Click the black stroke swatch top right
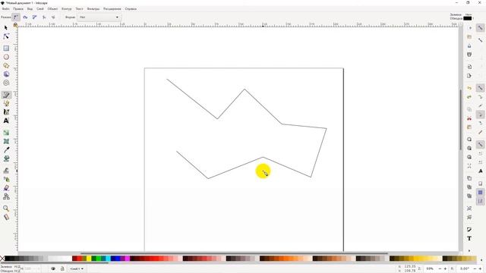486x273 pixels. pos(468,18)
